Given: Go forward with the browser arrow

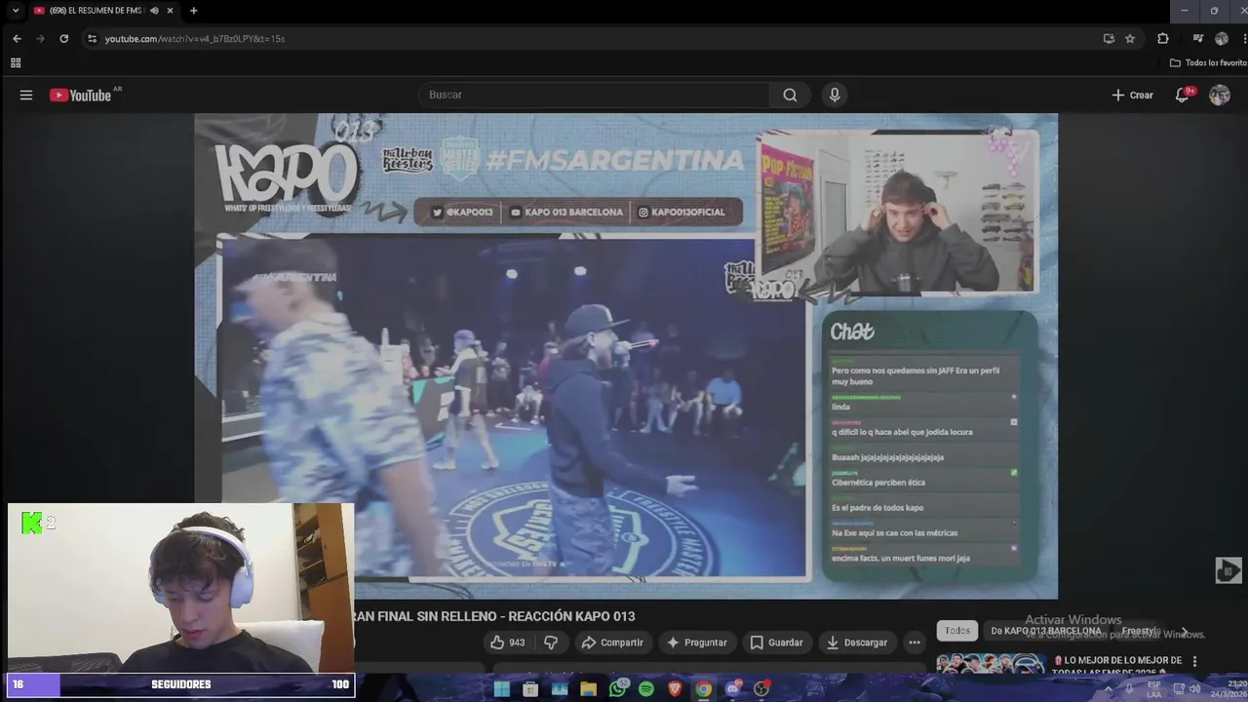Looking at the screenshot, I should pos(40,38).
